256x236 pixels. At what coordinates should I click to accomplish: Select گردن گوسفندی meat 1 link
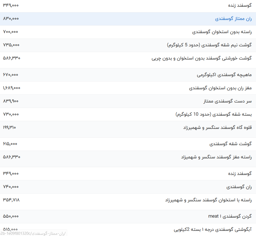(x=230, y=216)
